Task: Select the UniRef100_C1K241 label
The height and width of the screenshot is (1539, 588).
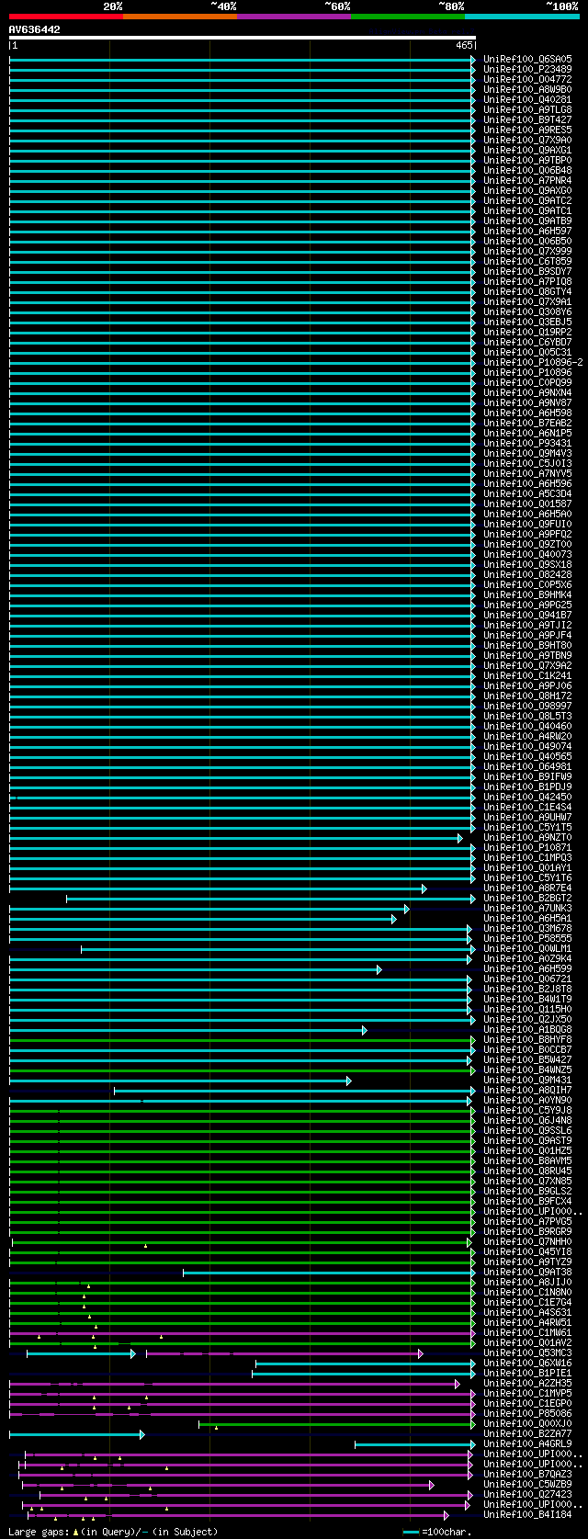Action: pos(527,675)
